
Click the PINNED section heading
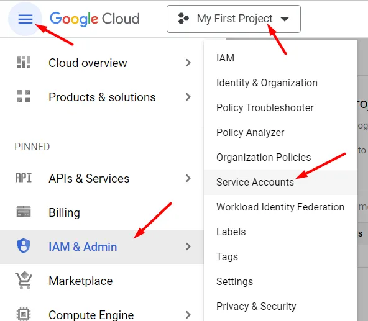32,147
